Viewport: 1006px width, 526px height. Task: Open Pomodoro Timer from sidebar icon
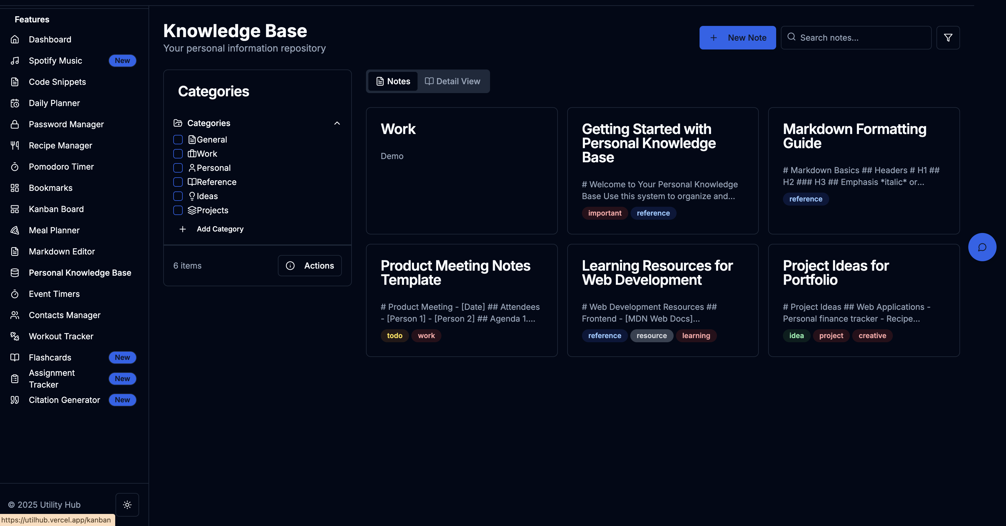coord(15,167)
